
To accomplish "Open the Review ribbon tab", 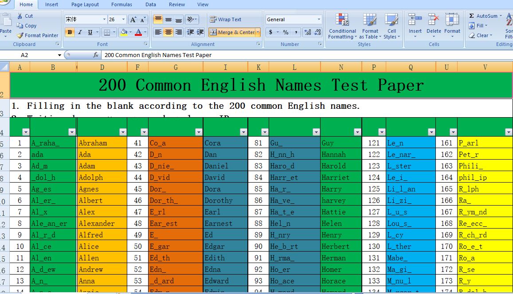I will pos(176,4).
